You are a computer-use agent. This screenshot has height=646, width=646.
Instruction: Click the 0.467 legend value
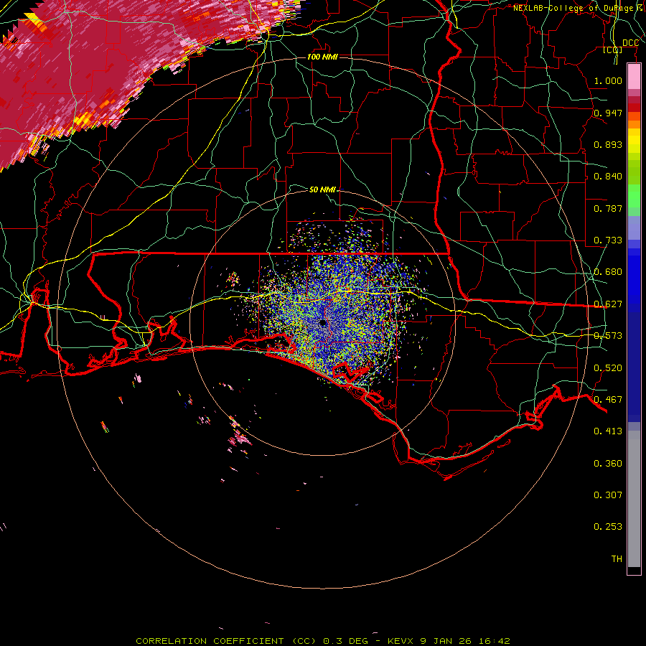tap(608, 400)
